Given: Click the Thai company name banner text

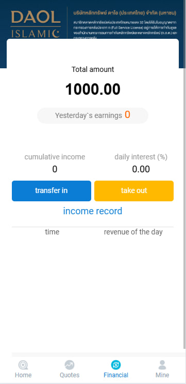Looking at the screenshot, I should pos(125,13).
